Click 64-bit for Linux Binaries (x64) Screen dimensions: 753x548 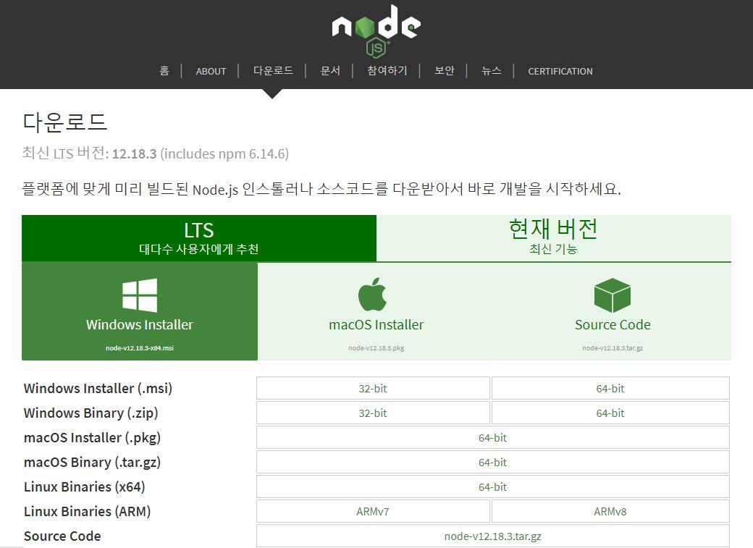(493, 487)
